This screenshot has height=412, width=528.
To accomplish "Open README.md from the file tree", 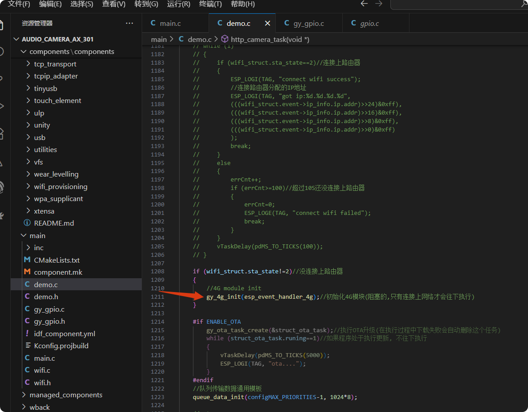I will [x=54, y=223].
